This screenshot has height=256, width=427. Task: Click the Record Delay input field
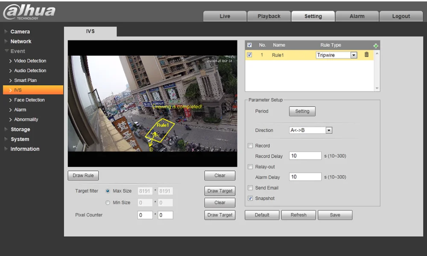pyautogui.click(x=305, y=156)
